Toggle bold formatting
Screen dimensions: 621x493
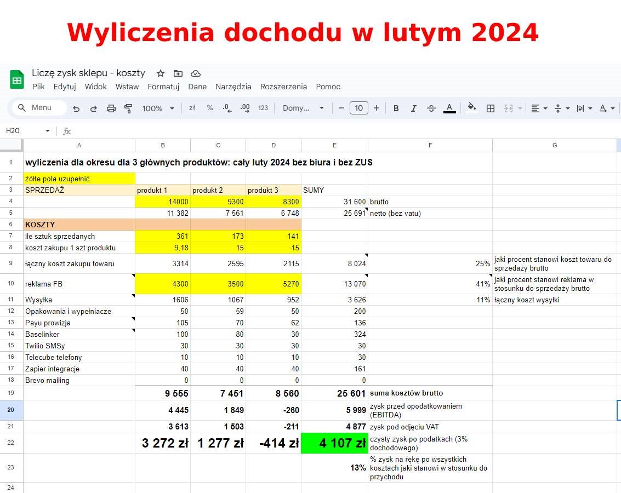[396, 108]
